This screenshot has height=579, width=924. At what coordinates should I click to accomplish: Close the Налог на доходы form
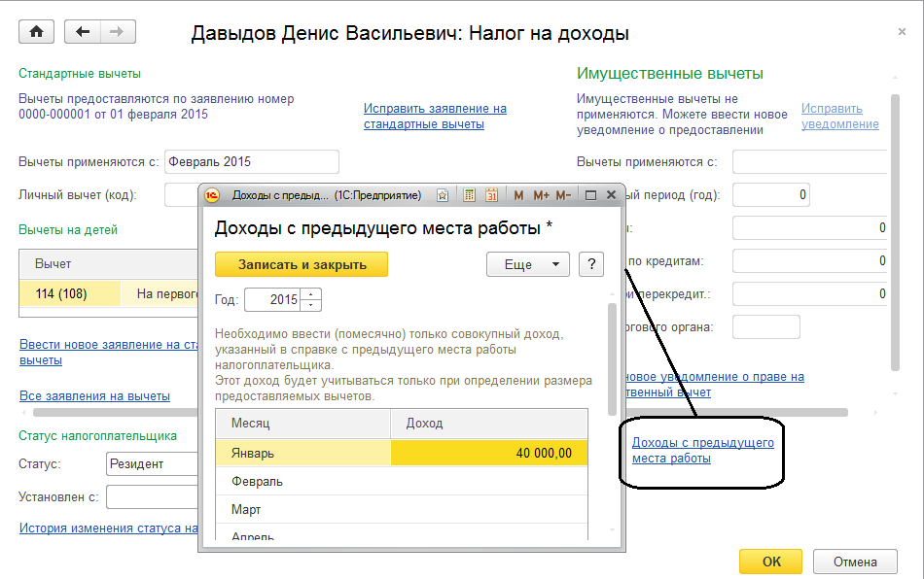click(x=902, y=32)
